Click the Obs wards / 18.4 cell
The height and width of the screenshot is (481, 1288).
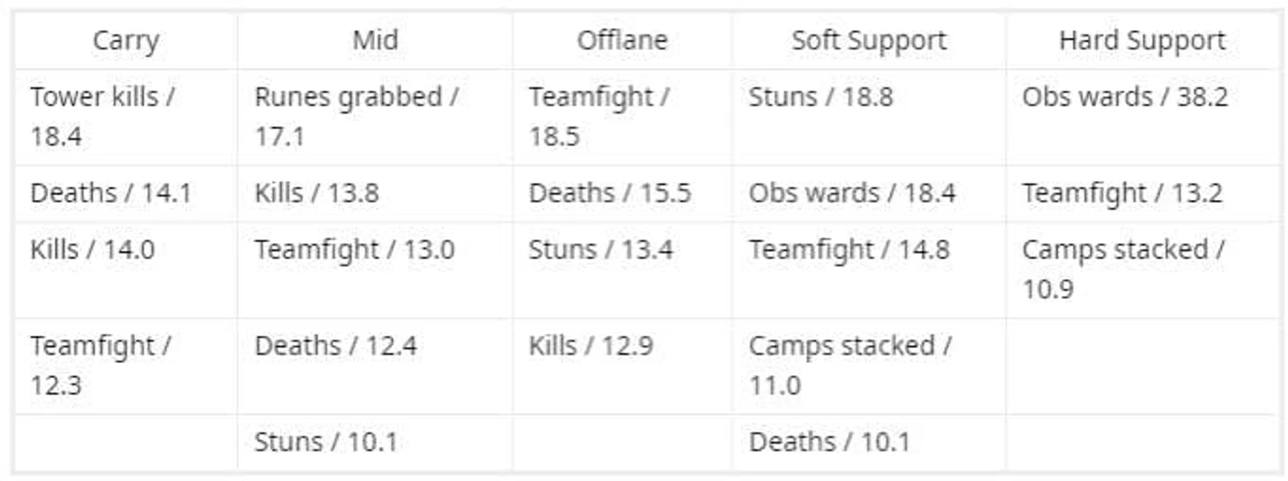click(x=852, y=194)
